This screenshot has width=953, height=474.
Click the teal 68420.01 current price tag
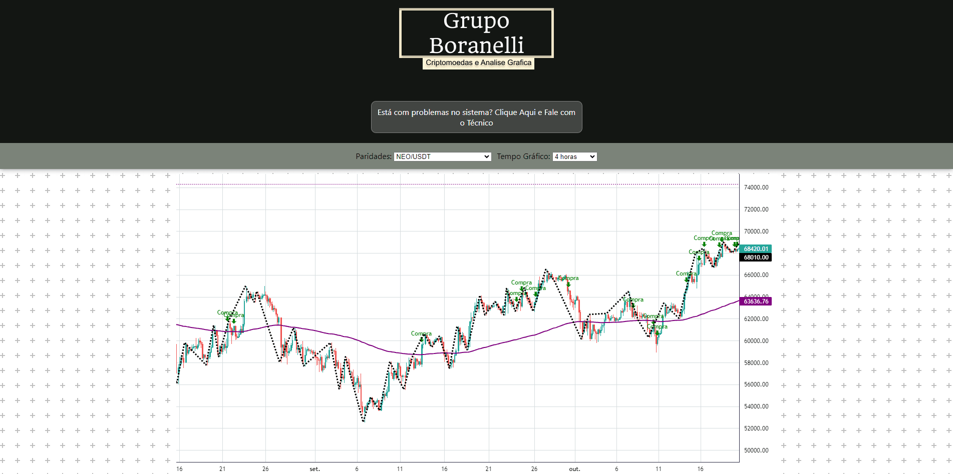tap(755, 248)
